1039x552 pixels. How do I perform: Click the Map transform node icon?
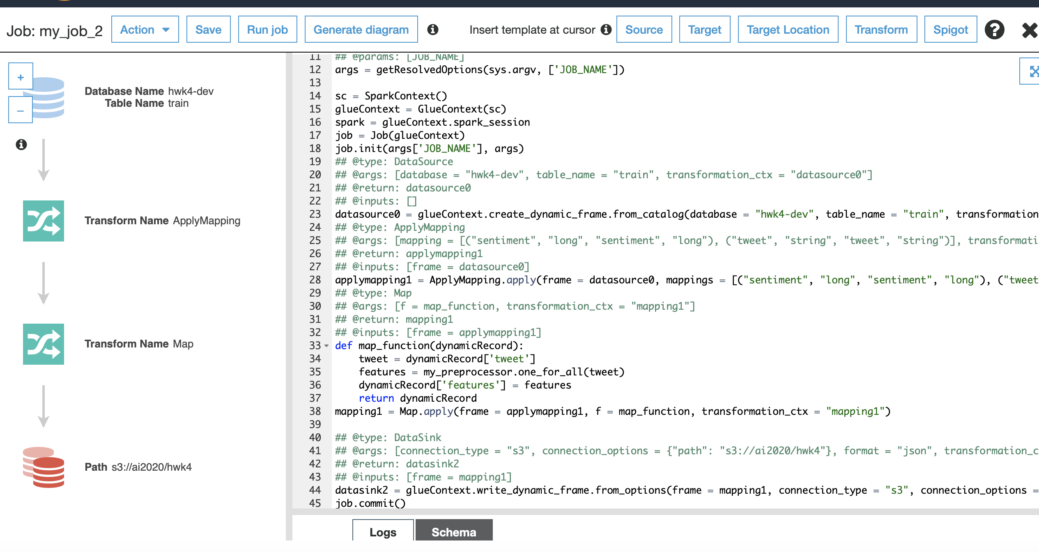(x=43, y=344)
